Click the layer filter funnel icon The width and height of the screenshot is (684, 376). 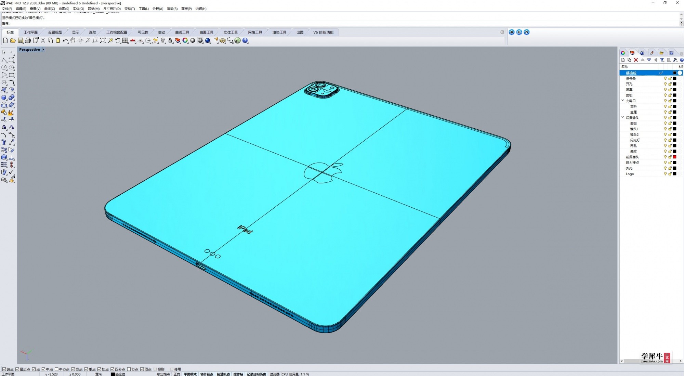pos(662,60)
